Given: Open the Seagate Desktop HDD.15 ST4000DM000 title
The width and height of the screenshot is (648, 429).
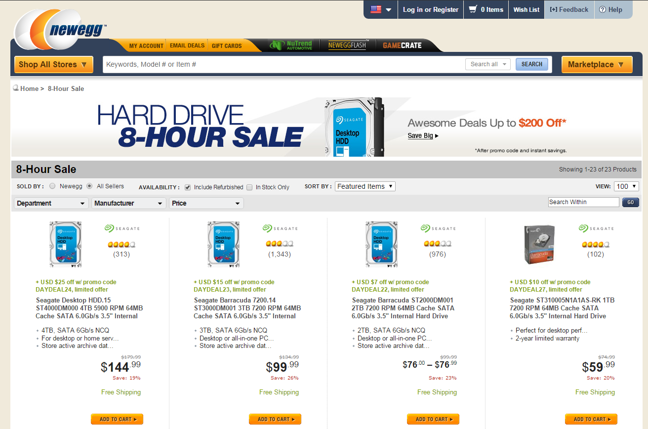Looking at the screenshot, I should (89, 308).
